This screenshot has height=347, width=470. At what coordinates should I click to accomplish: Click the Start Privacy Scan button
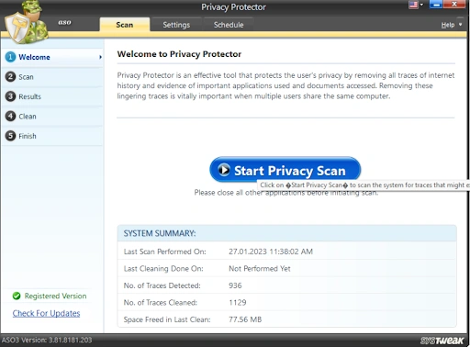[285, 170]
